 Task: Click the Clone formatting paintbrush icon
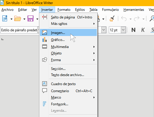(112, 18)
